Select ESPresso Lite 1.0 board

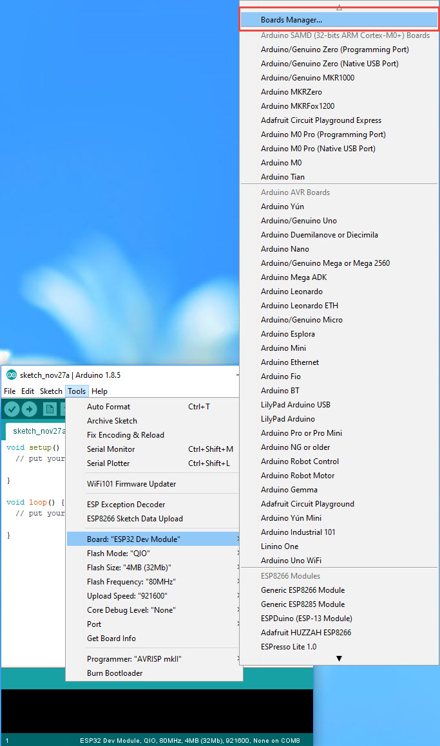(x=339, y=647)
